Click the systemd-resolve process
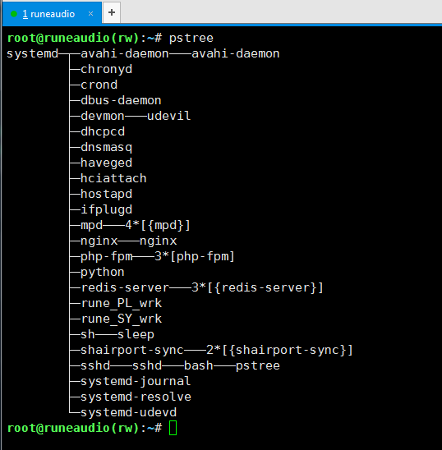Viewport: 442px width, 450px height. (136, 397)
